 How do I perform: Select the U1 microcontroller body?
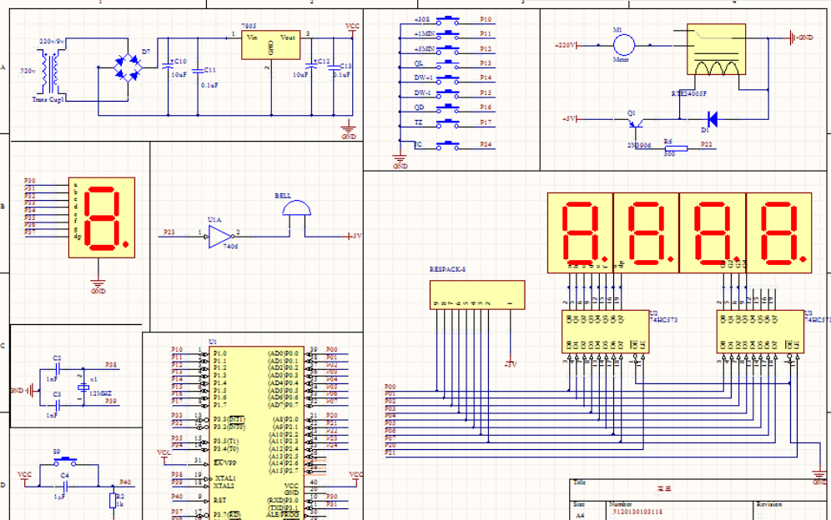coord(256,433)
